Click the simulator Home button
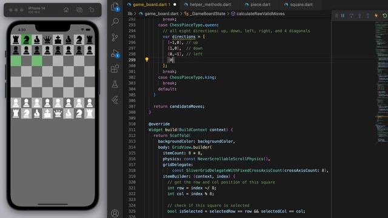This screenshot has width=388, height=218. (x=66, y=10)
